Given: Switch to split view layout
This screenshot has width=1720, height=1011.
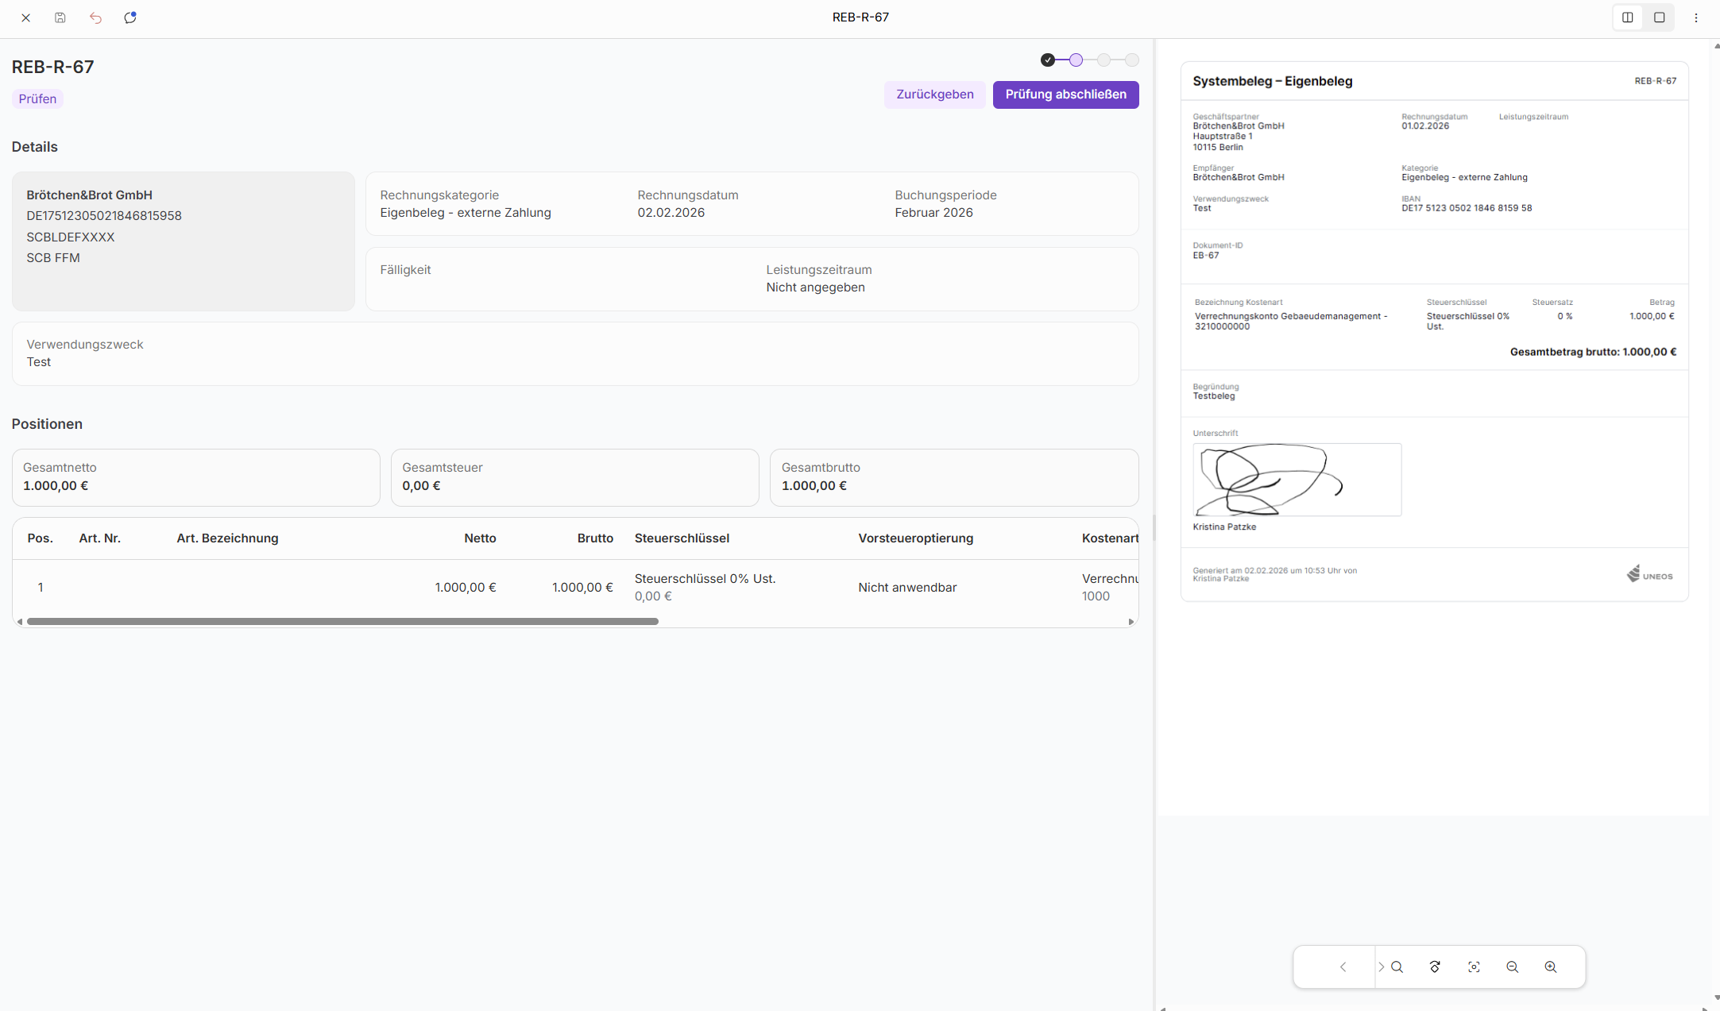Looking at the screenshot, I should point(1627,17).
